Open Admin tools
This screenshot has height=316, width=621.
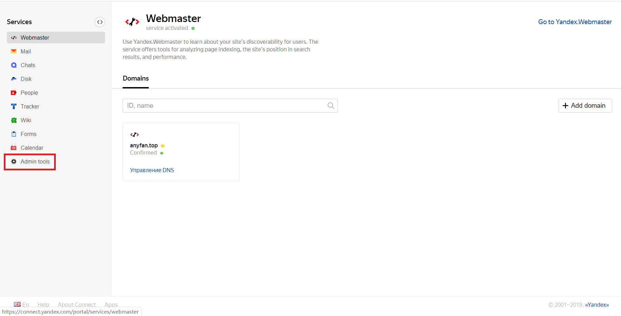[35, 161]
